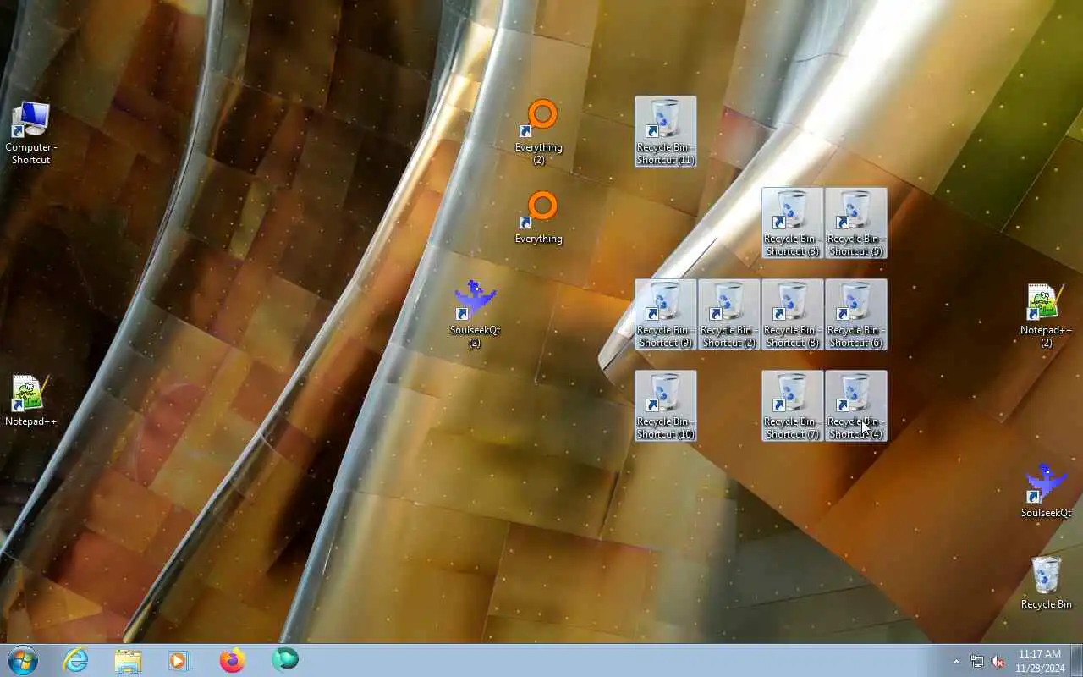The image size is (1083, 677).
Task: Select Recycle Bin - Shortcut (7)
Action: pos(793,405)
